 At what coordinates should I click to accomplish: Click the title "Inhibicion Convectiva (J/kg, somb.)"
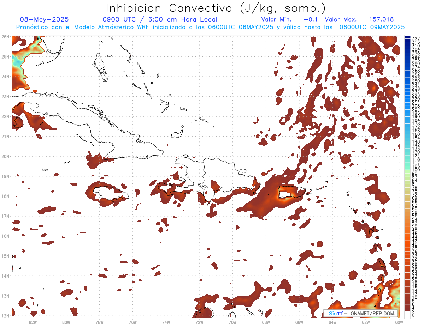coord(216,8)
